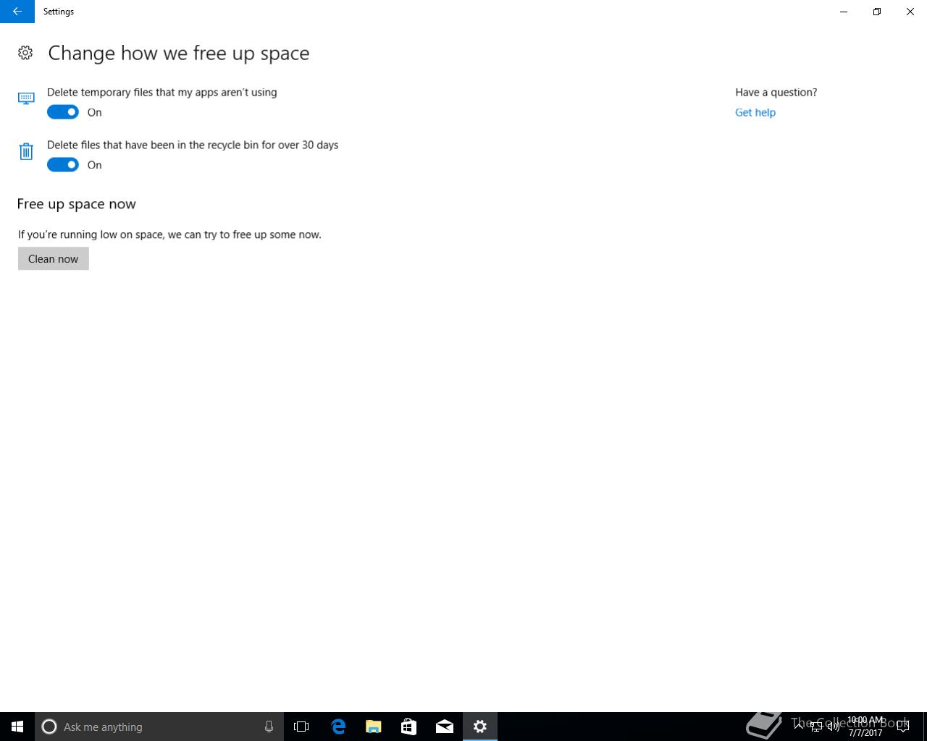Image resolution: width=927 pixels, height=741 pixels.
Task: Click the 'Have a question?' text
Action: click(x=776, y=93)
